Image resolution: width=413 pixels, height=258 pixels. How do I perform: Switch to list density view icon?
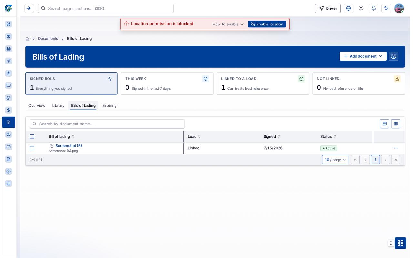(x=385, y=124)
